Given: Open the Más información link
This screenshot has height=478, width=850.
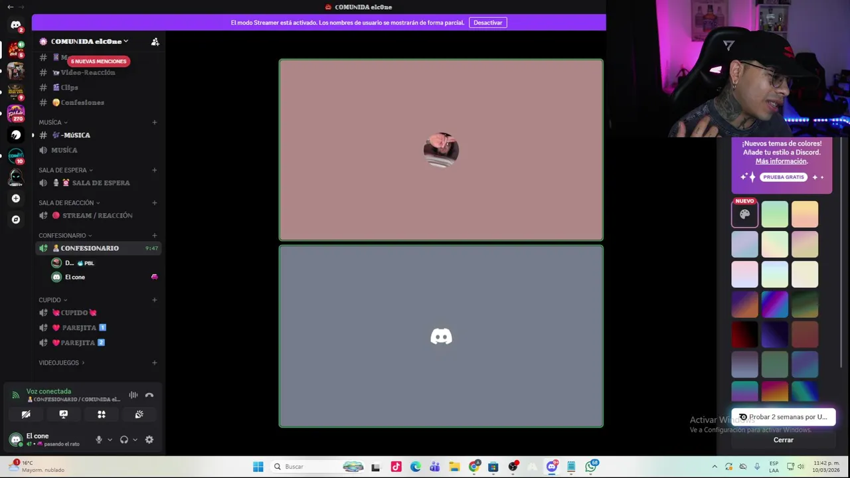Looking at the screenshot, I should click(782, 161).
